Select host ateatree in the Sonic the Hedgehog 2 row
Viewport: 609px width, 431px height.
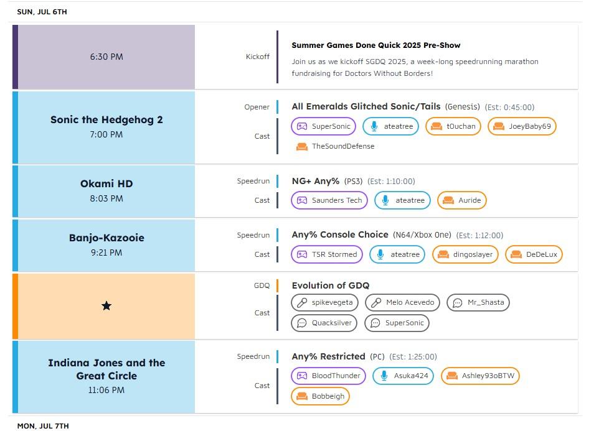click(390, 126)
